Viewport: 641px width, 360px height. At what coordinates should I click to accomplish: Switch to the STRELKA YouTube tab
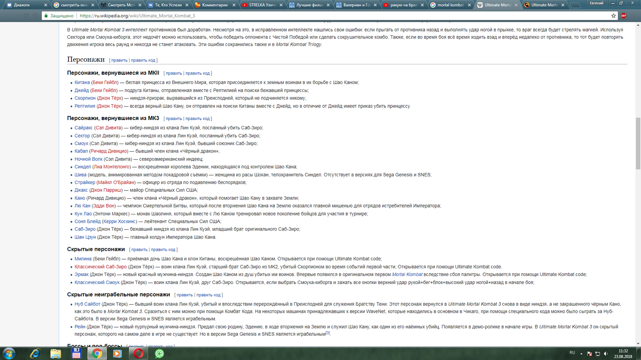(x=262, y=5)
